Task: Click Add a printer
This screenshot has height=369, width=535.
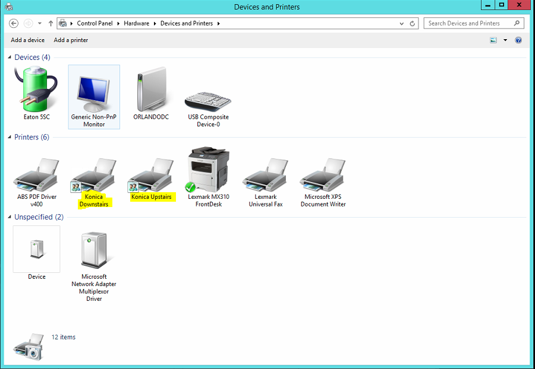Action: point(71,40)
